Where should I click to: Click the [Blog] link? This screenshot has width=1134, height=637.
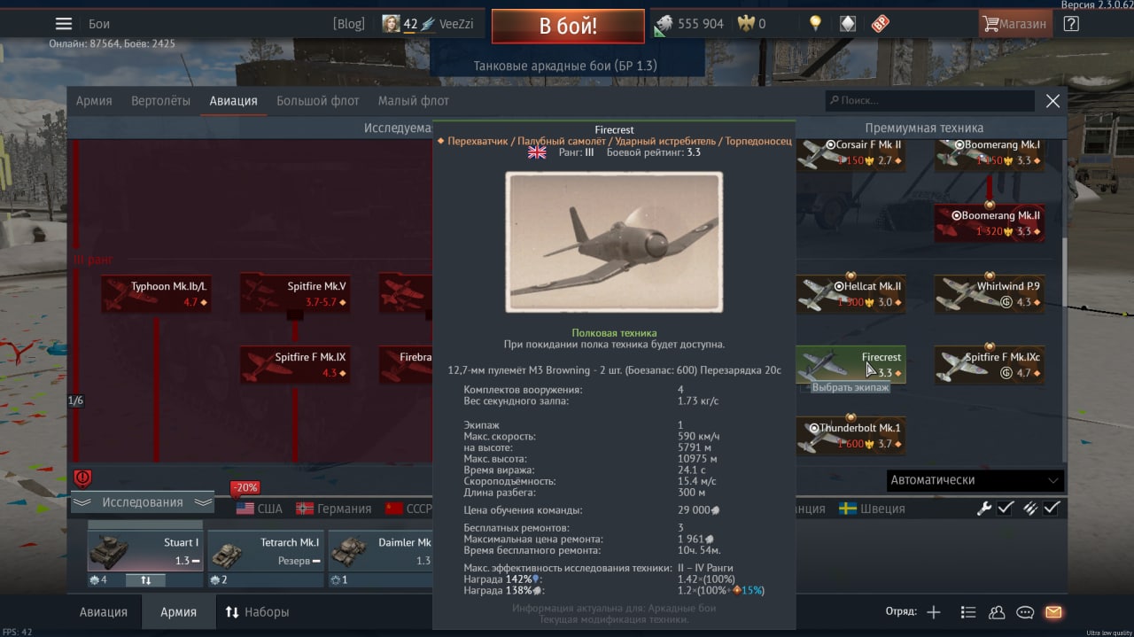pos(349,24)
